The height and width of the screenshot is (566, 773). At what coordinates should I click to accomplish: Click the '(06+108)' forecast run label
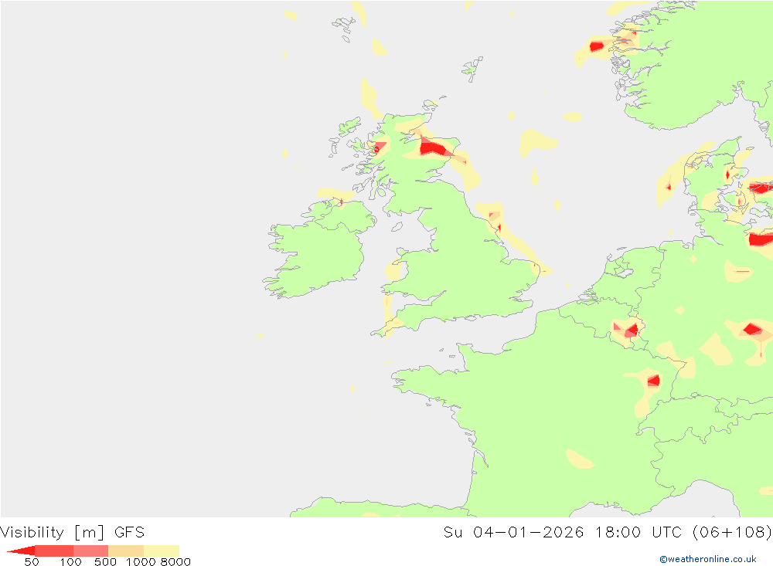(731, 533)
